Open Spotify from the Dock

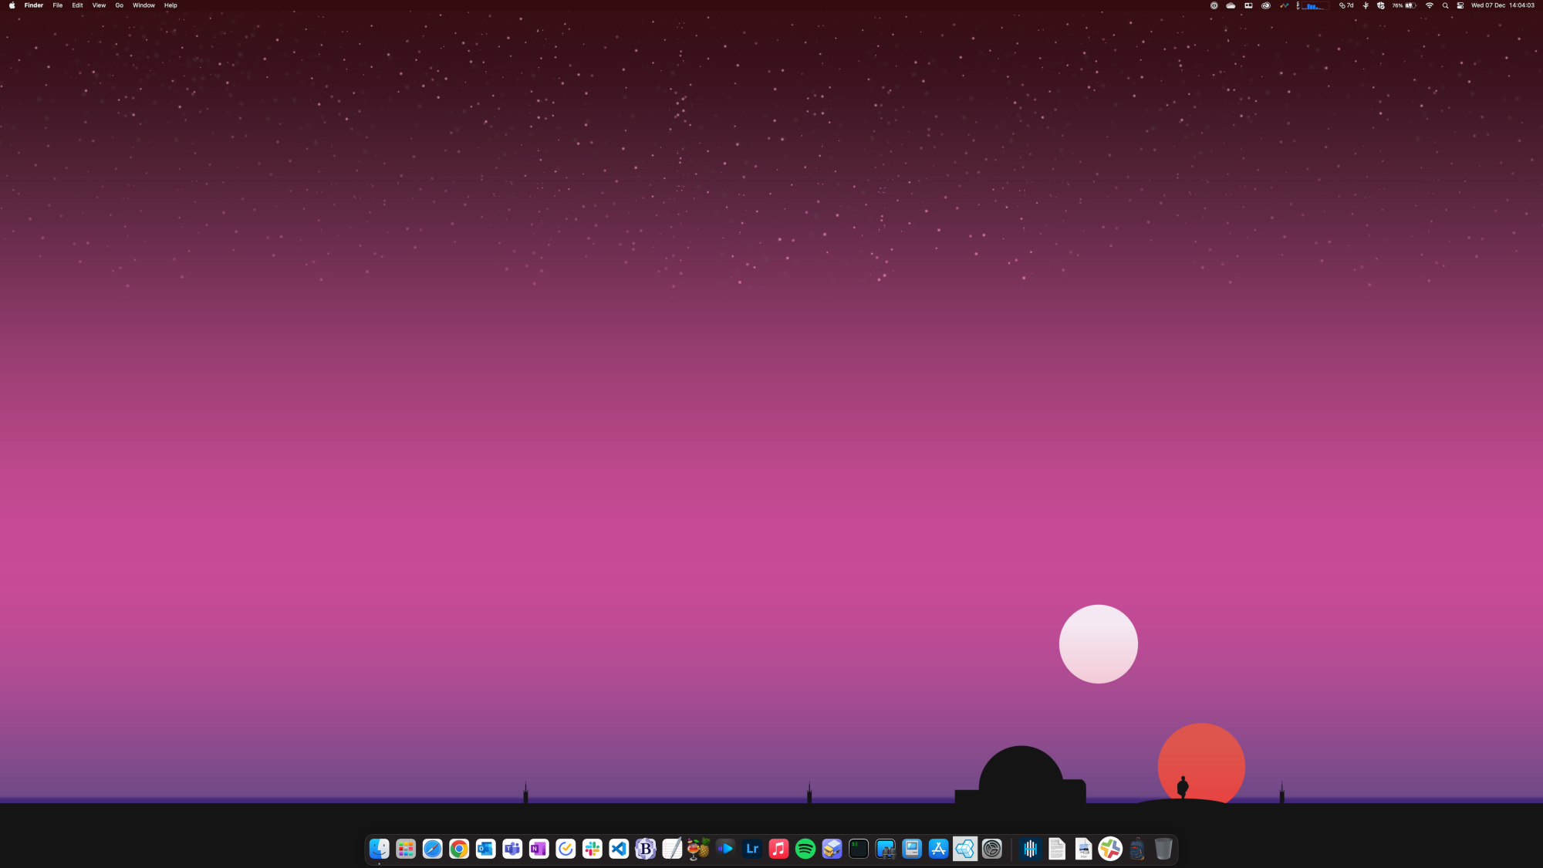click(805, 849)
